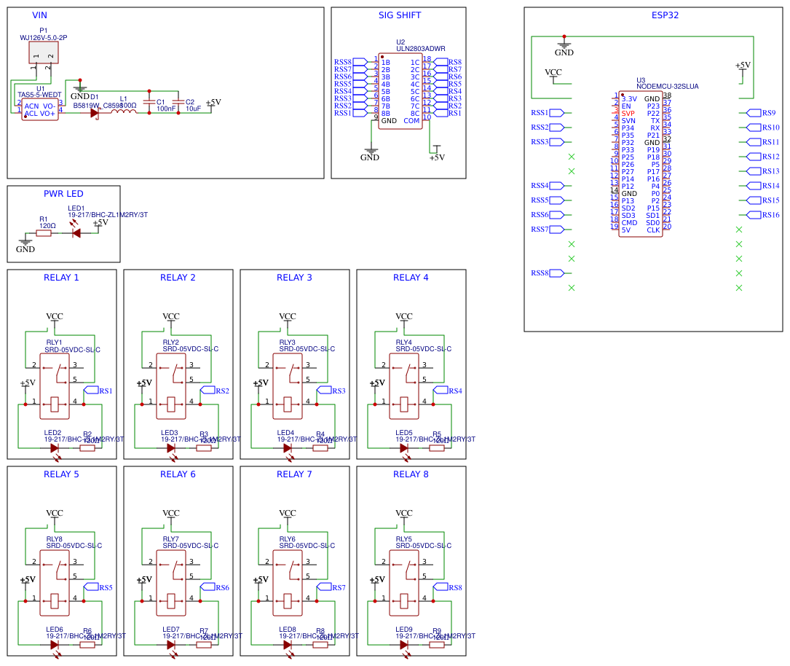
Task: Select the R1 120Ω resistor in PWR LED
Action: click(44, 233)
